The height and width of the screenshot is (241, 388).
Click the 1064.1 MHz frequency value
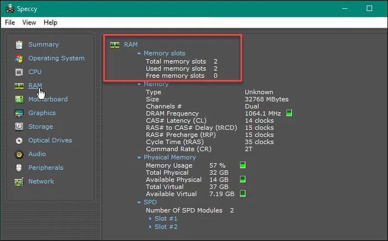coord(263,113)
